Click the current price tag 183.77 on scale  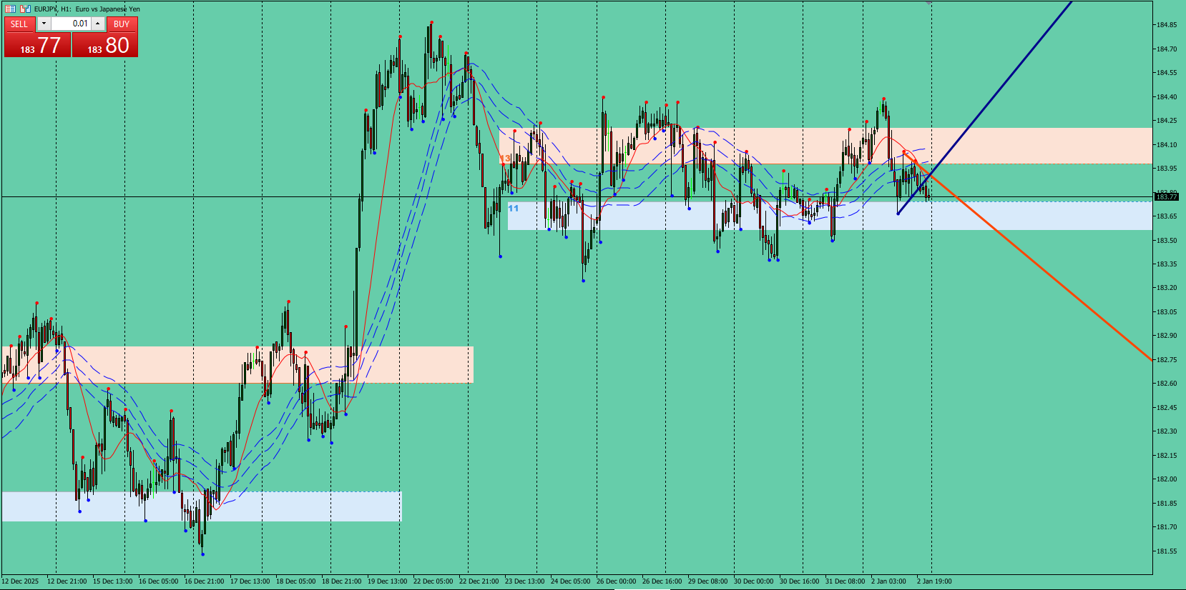pyautogui.click(x=1166, y=196)
